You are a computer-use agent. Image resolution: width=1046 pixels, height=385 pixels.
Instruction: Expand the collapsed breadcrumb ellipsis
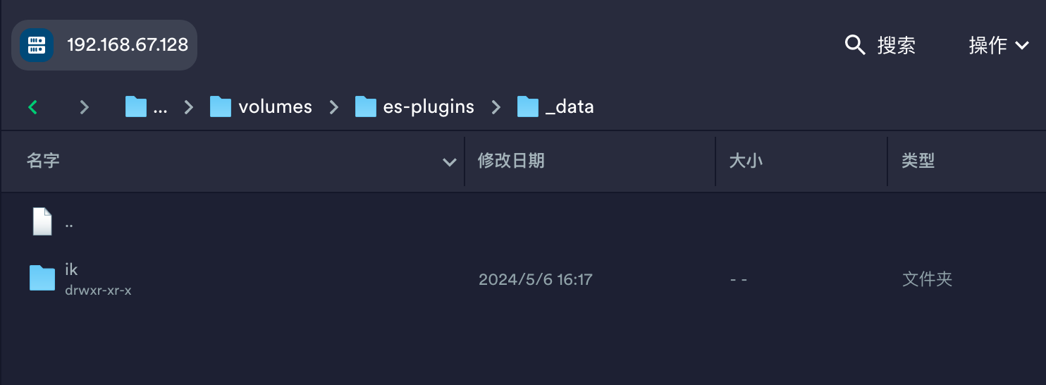click(160, 107)
